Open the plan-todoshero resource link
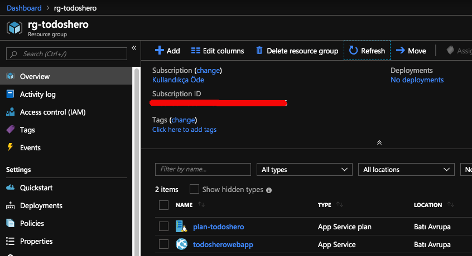 tap(219, 227)
